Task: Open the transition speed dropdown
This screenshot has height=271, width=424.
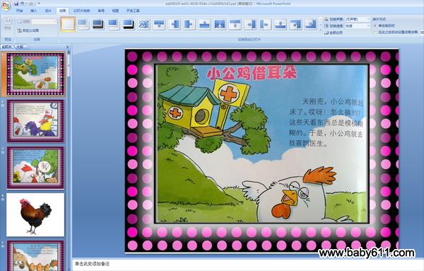Action: (x=357, y=25)
